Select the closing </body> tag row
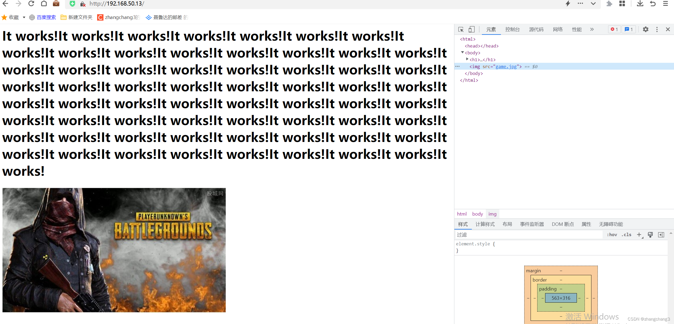The image size is (674, 324). pyautogui.click(x=474, y=73)
